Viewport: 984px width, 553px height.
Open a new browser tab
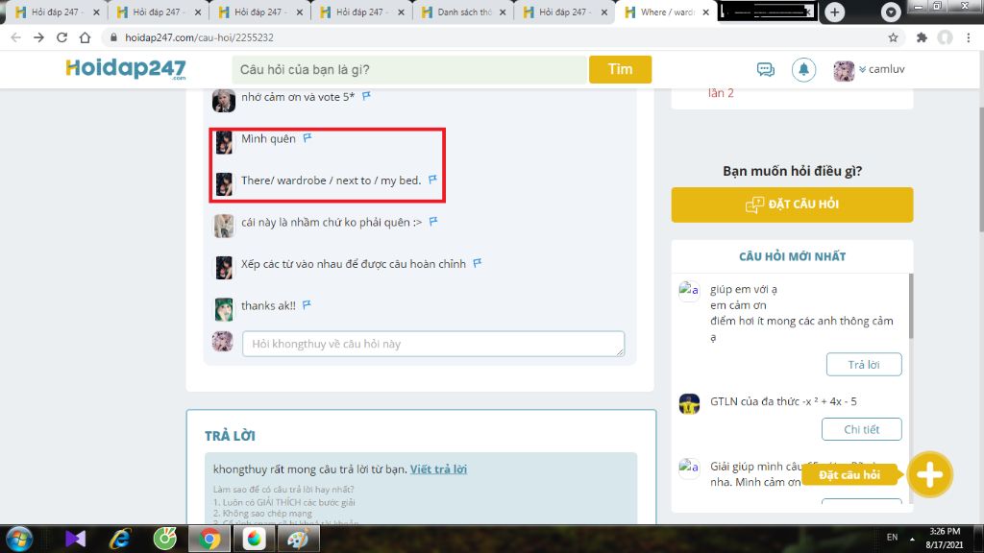coord(835,12)
